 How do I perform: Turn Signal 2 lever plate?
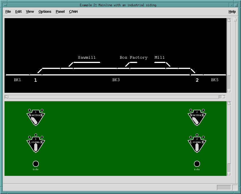point(197,145)
